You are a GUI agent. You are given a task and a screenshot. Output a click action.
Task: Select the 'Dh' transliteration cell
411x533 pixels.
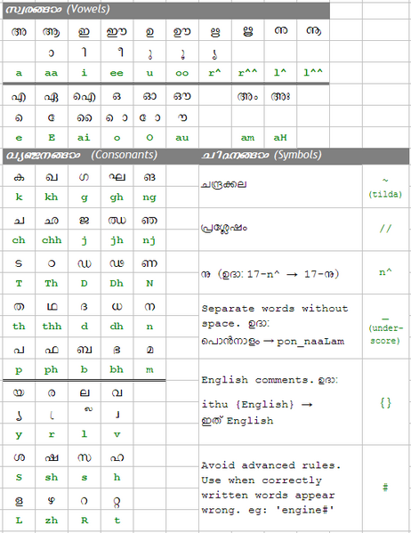(117, 284)
